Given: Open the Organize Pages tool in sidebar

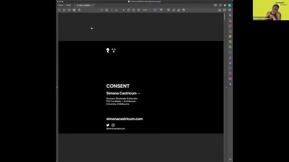Looking at the screenshot, I should tap(230, 42).
